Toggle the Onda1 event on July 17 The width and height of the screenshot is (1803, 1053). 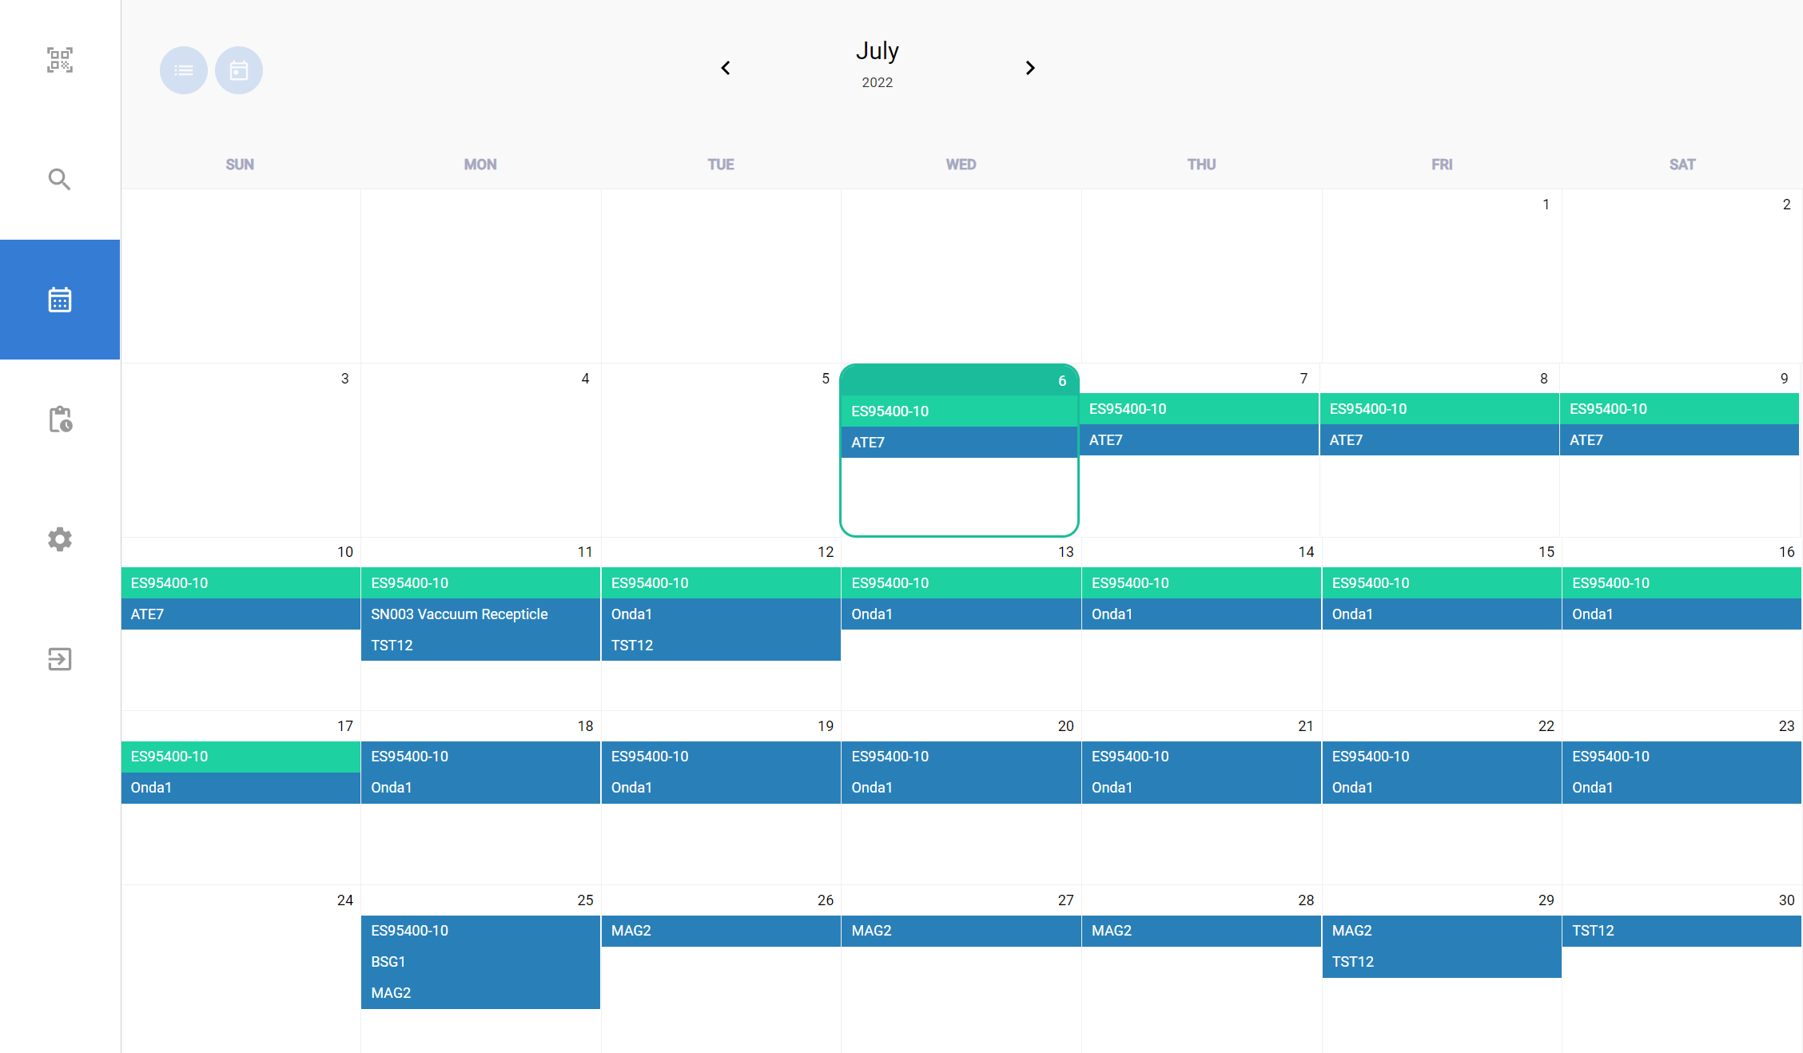[239, 787]
